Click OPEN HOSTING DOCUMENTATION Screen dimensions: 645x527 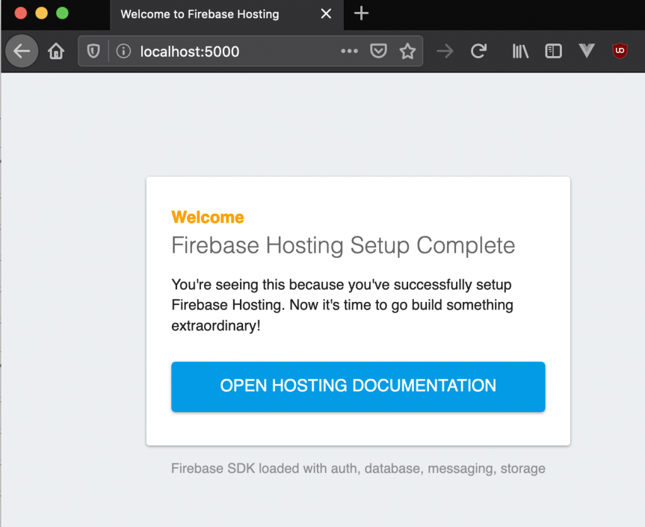[358, 386]
